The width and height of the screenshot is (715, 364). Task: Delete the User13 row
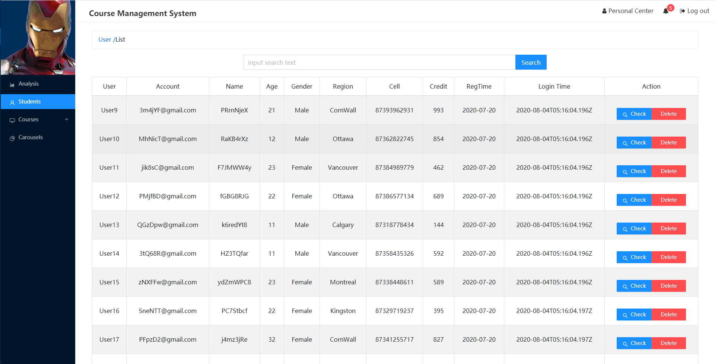(x=669, y=229)
